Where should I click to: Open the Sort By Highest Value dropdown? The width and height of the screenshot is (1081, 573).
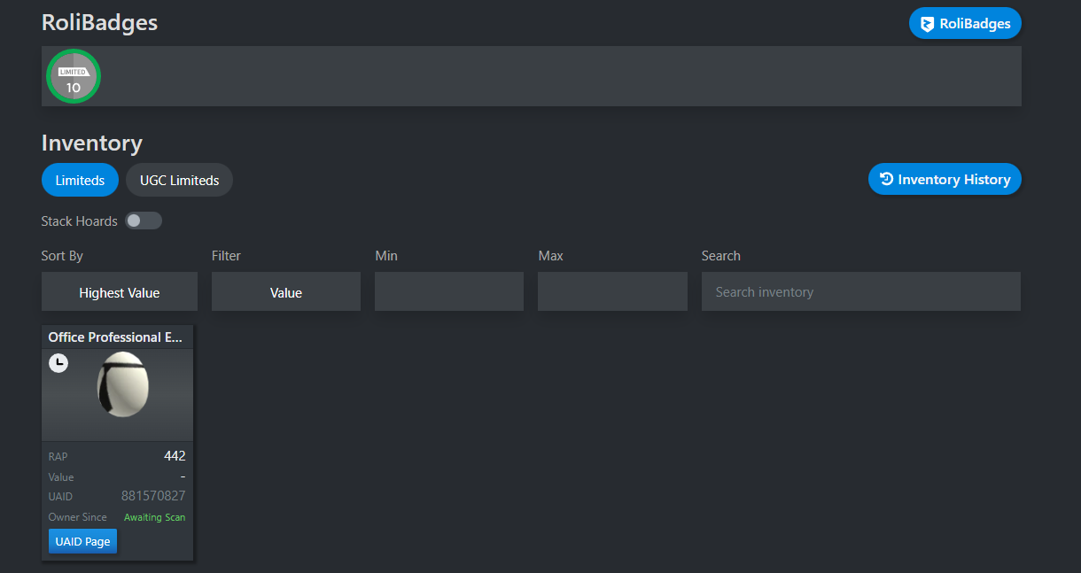[120, 291]
